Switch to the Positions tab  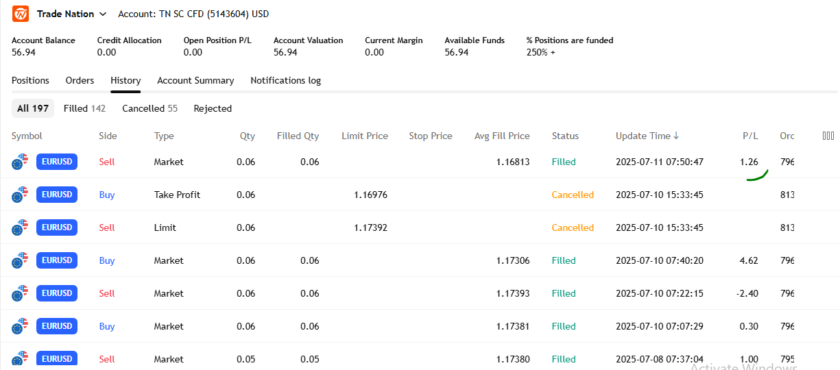click(30, 80)
